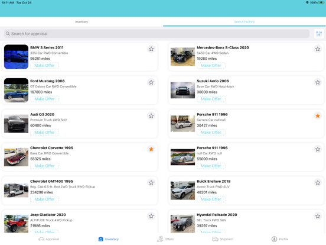Click '234298 miles' text

[41, 192]
